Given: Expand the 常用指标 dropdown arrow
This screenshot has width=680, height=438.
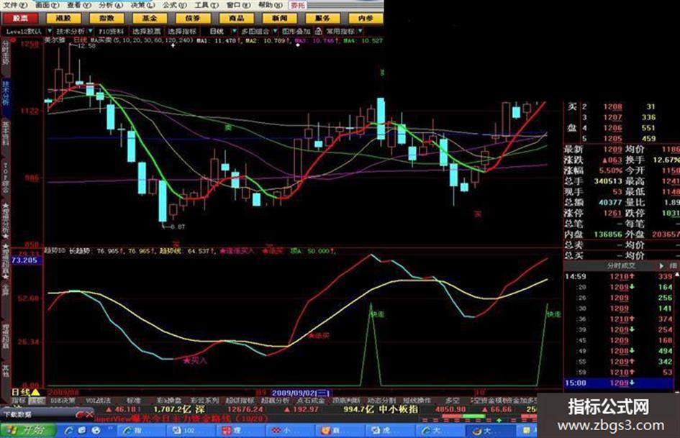Looking at the screenshot, I should coord(361,31).
